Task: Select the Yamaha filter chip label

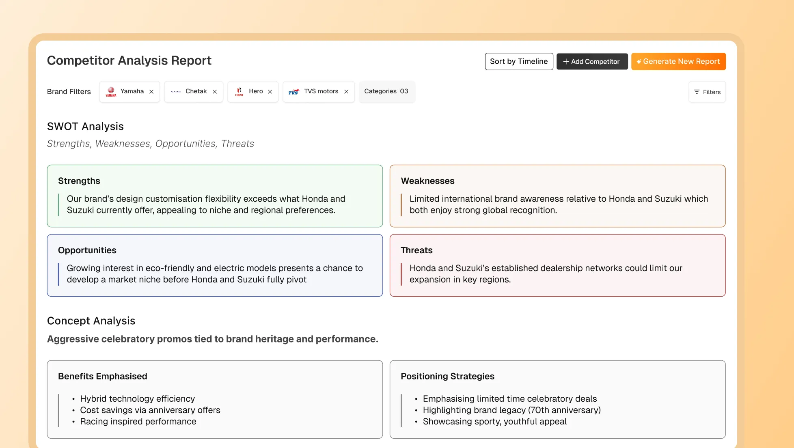Action: tap(132, 91)
